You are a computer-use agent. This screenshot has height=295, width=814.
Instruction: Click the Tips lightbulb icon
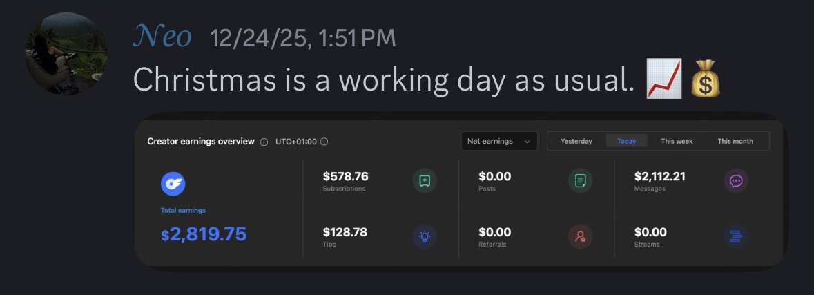[x=425, y=237]
